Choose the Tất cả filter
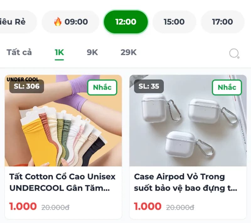The width and height of the screenshot is (251, 223). (x=20, y=53)
